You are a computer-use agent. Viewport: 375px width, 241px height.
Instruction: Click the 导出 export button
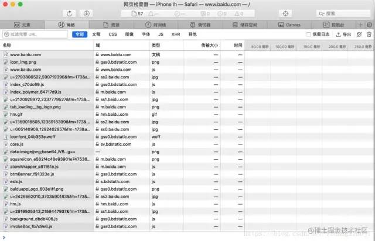[343, 35]
